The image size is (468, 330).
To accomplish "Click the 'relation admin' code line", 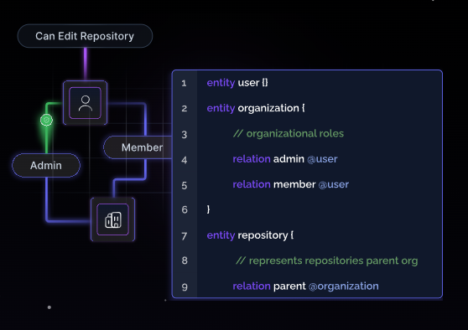I will point(285,159).
